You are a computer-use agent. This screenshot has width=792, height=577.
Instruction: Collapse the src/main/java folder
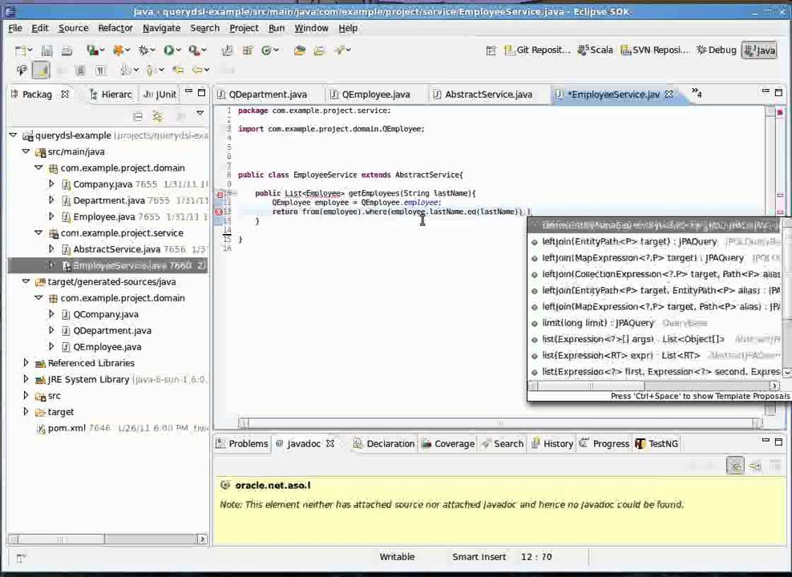26,151
